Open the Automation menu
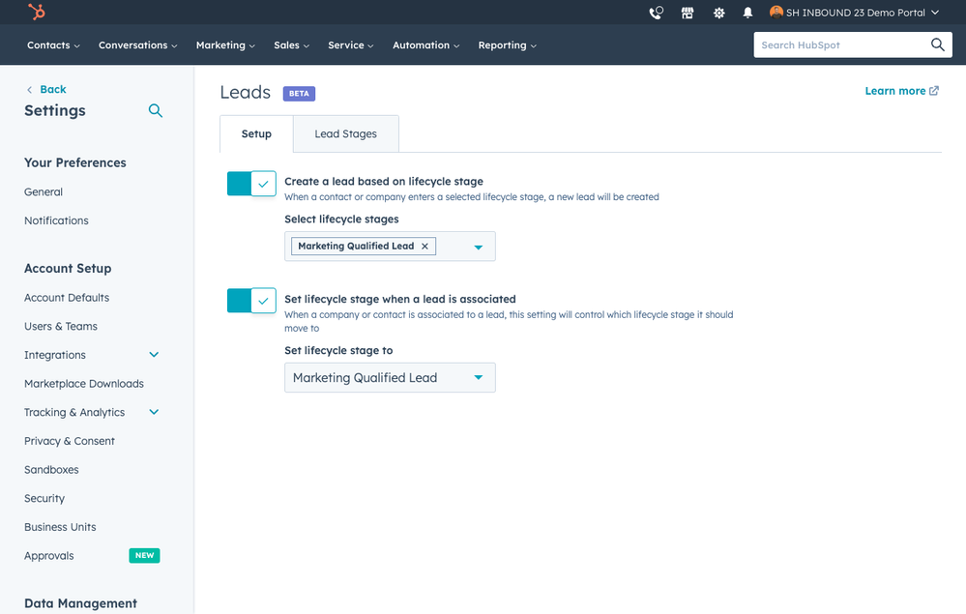The height and width of the screenshot is (614, 966). point(425,45)
